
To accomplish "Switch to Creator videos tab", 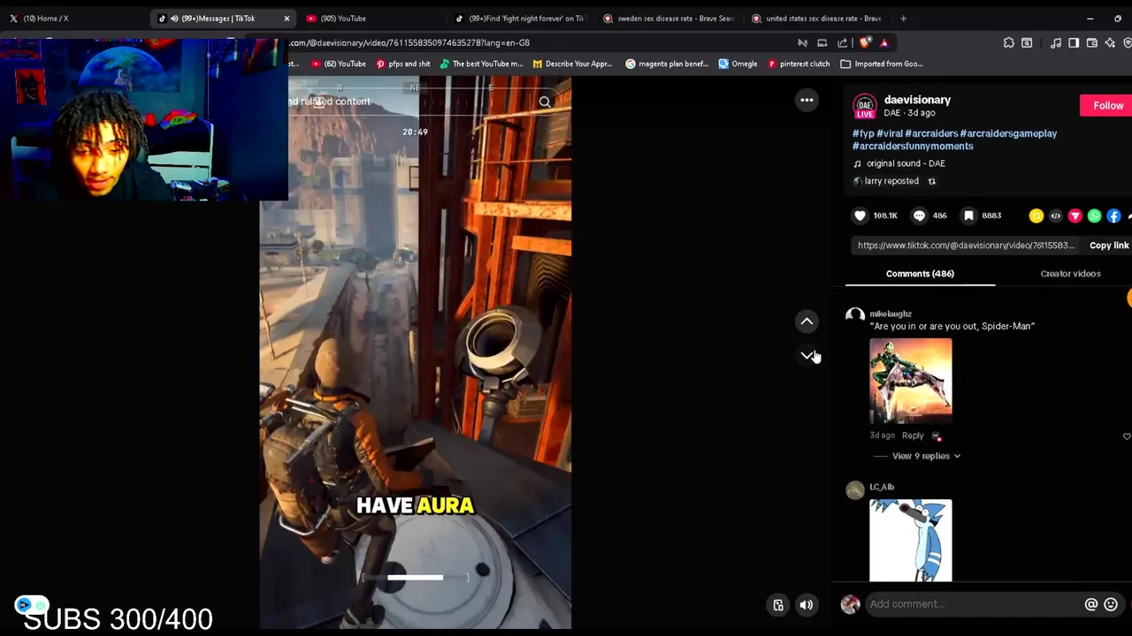I will (x=1070, y=274).
